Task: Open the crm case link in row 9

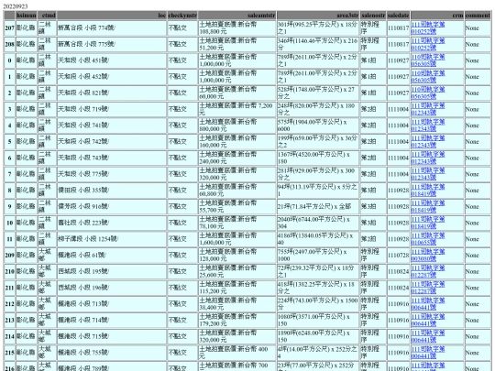Action: point(428,207)
